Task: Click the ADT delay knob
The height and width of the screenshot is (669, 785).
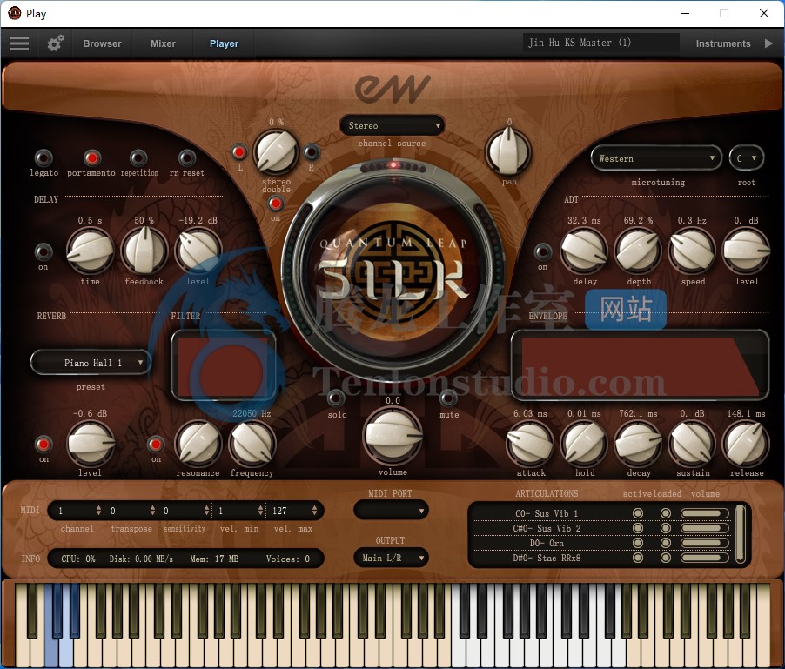Action: tap(584, 251)
